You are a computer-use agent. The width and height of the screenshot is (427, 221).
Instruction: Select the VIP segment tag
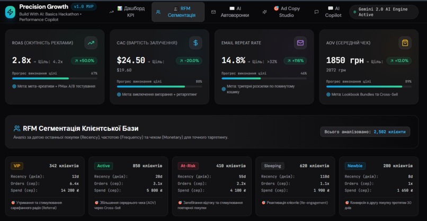tap(17, 166)
